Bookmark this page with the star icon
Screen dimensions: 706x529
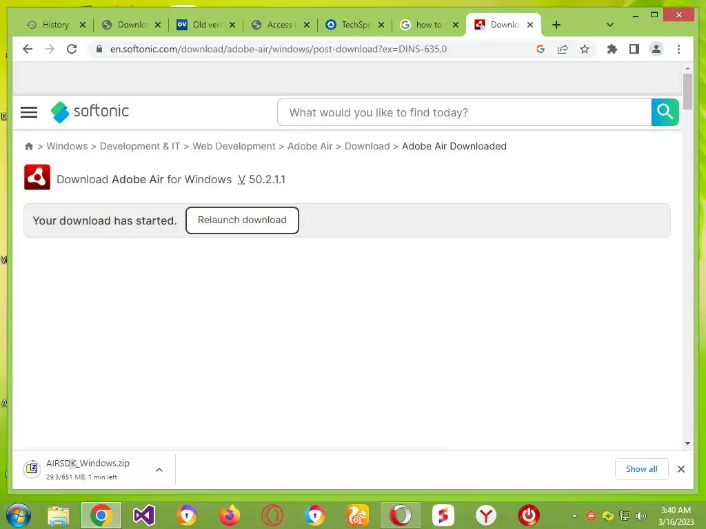(585, 49)
